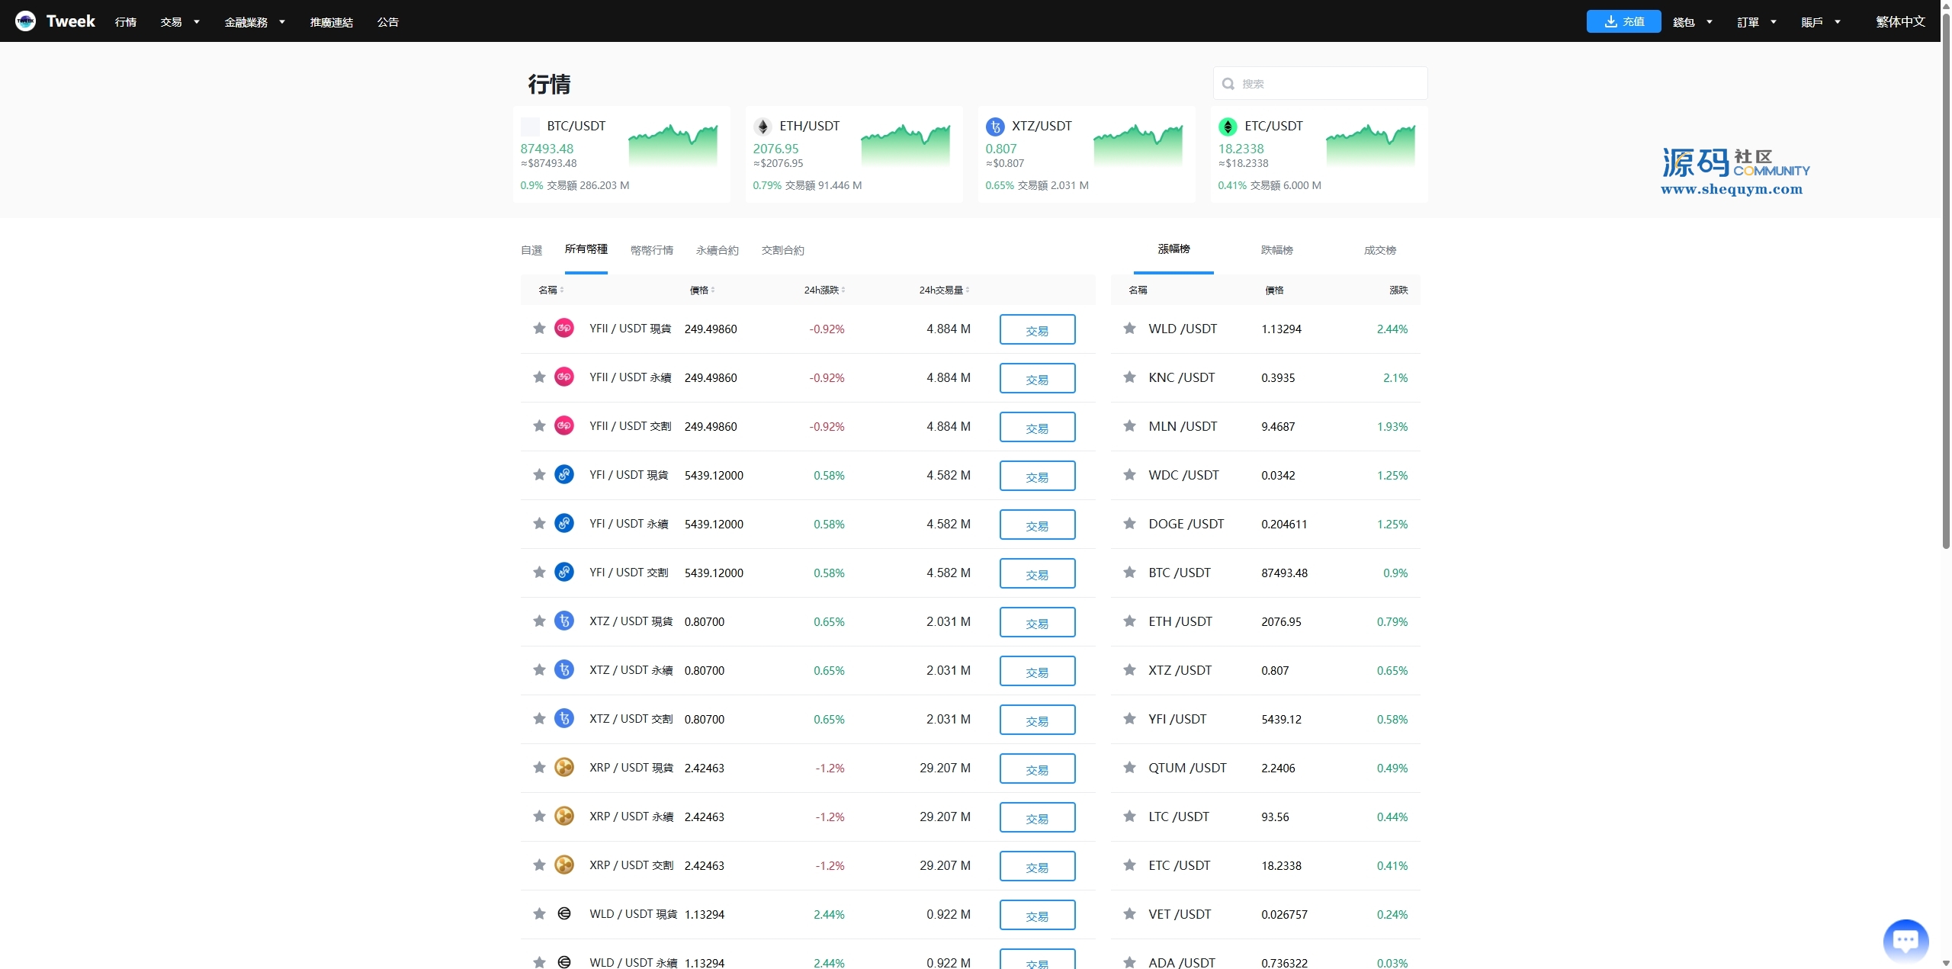Toggle star for DOGE /USDT in ranking

tap(1129, 523)
